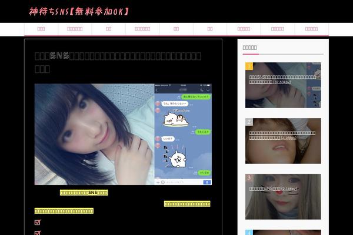Screen dimensions: 353x235
Task: Open the third navigation bar item
Action: (109, 29)
